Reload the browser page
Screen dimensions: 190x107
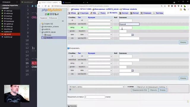point(45,6)
